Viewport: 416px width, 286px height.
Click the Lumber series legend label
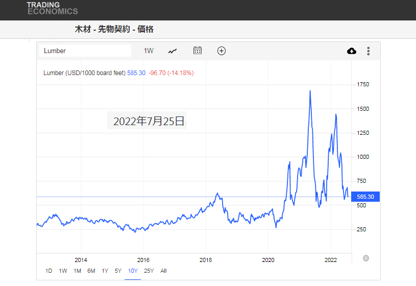pos(84,73)
